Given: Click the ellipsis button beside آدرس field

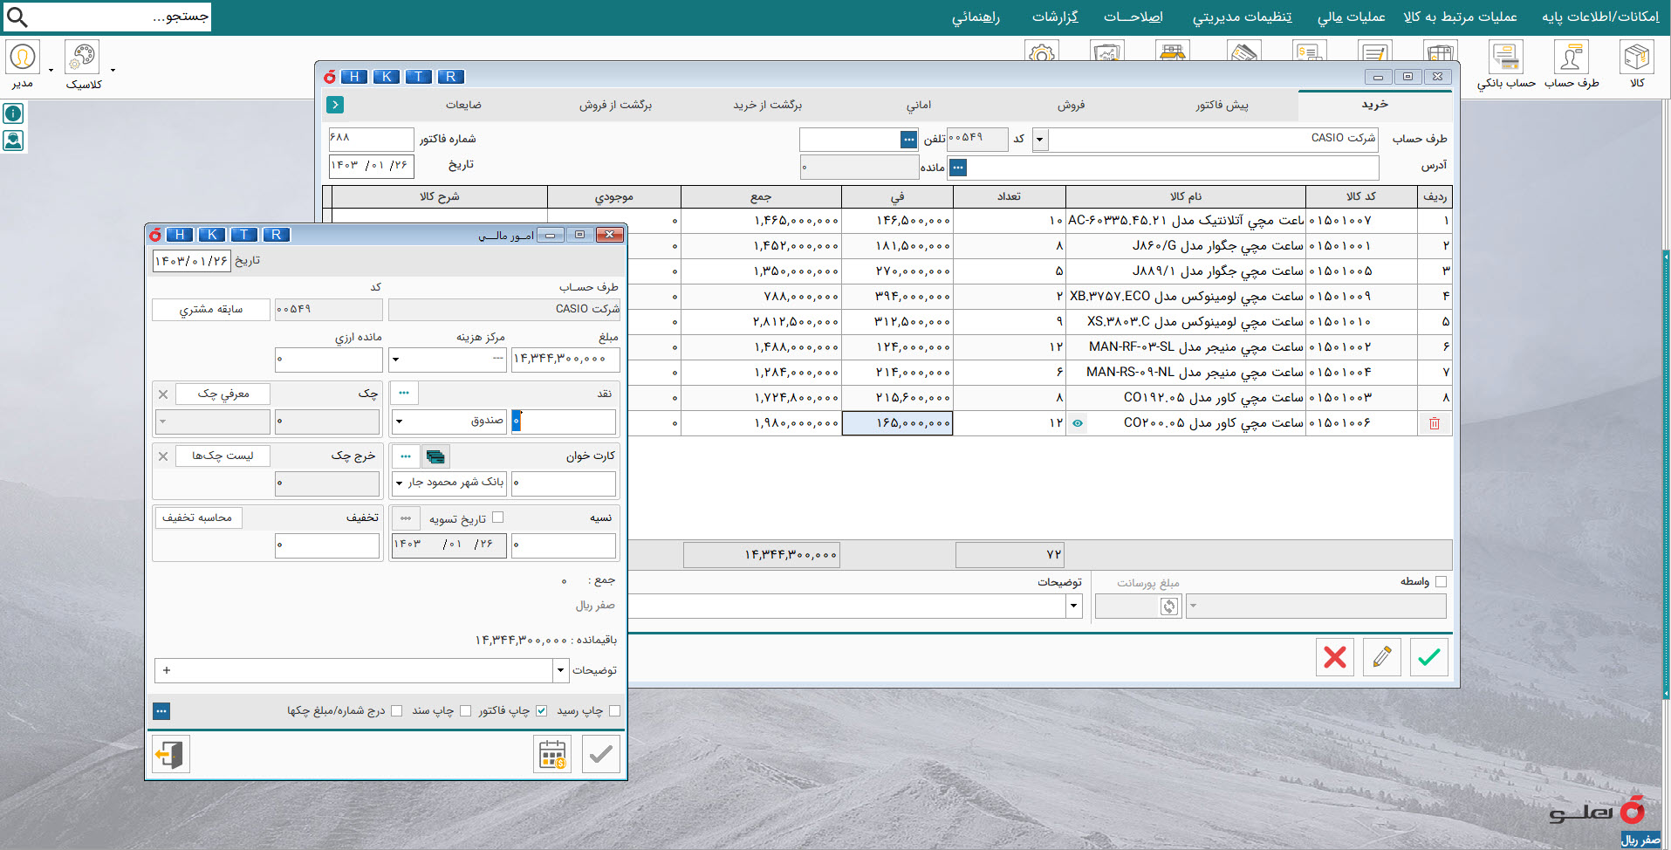Looking at the screenshot, I should [958, 168].
